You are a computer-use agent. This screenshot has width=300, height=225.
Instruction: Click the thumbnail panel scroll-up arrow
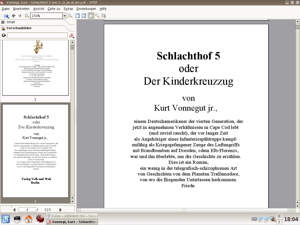tap(72, 42)
